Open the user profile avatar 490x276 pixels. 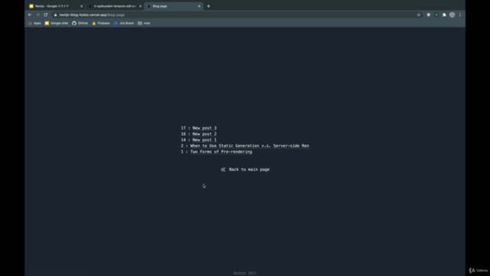point(452,15)
